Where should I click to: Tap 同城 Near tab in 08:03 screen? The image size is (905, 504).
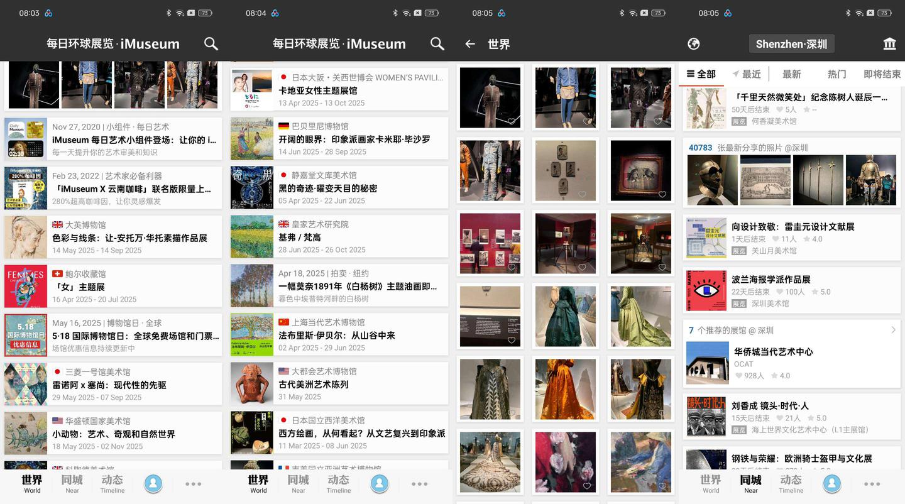(72, 483)
